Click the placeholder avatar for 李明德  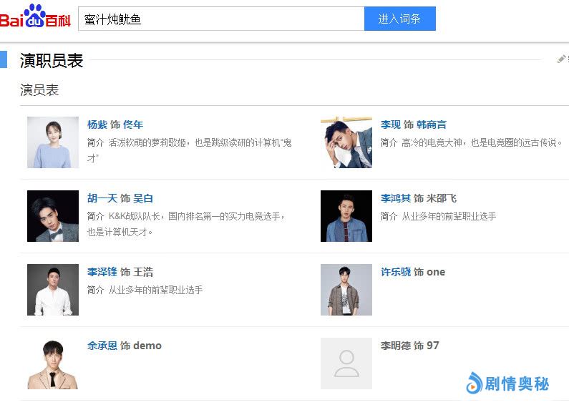(346, 363)
